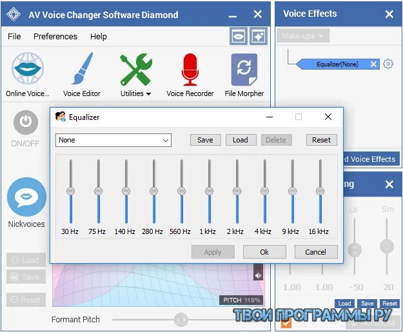Remove the Equalizer(None) effect with its X
The image size is (403, 332).
coord(373,64)
